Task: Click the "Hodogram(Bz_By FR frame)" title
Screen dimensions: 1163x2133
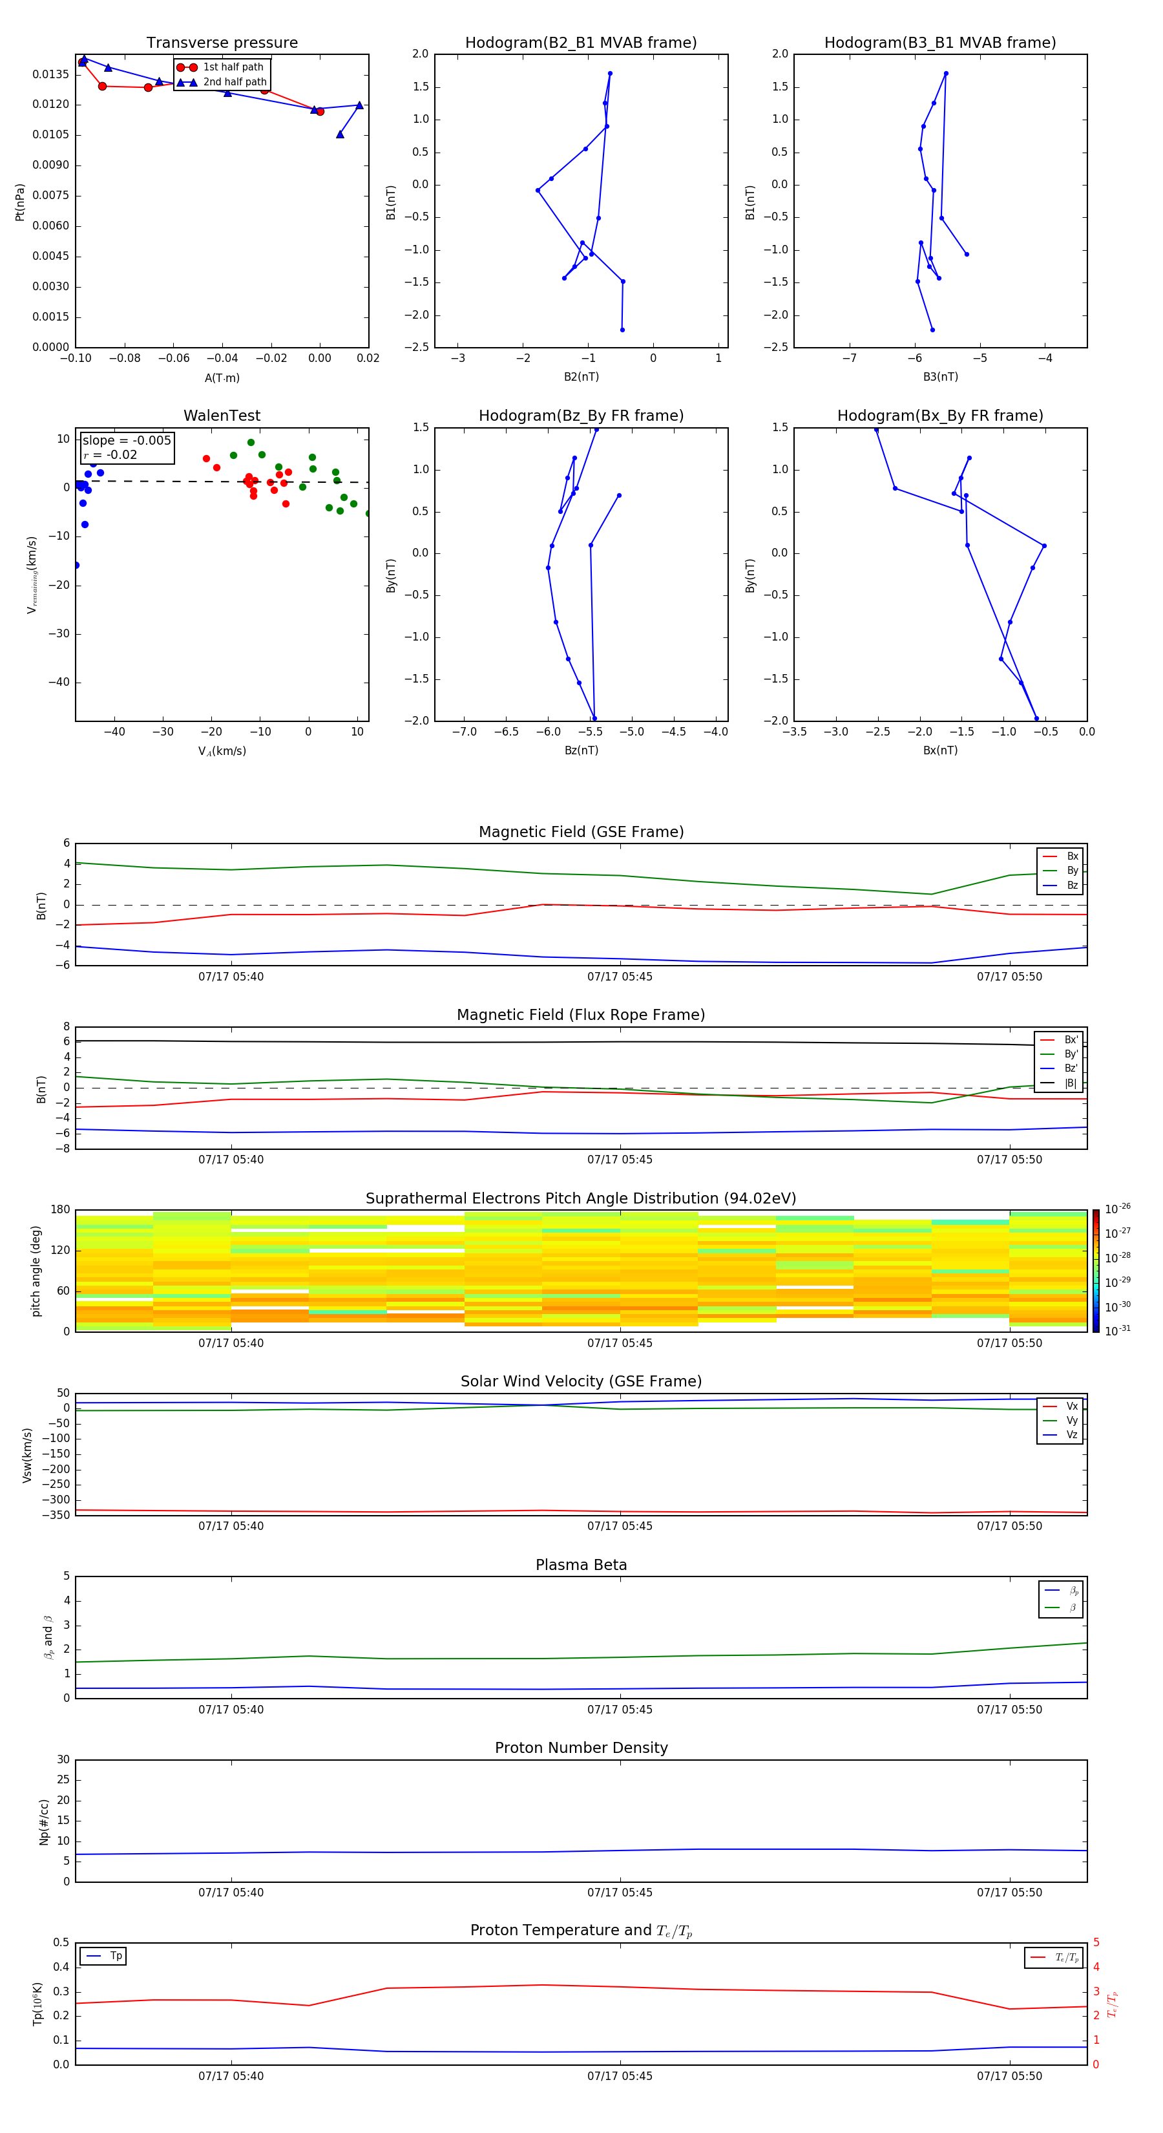Action: [581, 416]
